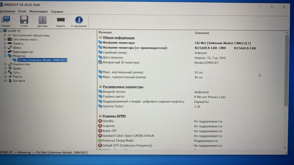Viewport: 294px width, 165px height.
Task: Open the О программе info icon
Action: [x=79, y=20]
